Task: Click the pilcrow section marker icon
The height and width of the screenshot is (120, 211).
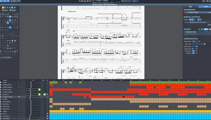Action: pos(17,51)
